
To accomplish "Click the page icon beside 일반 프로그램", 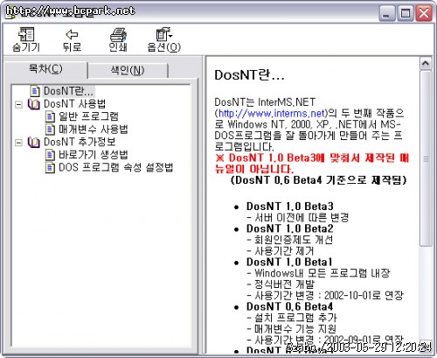I will (50, 116).
